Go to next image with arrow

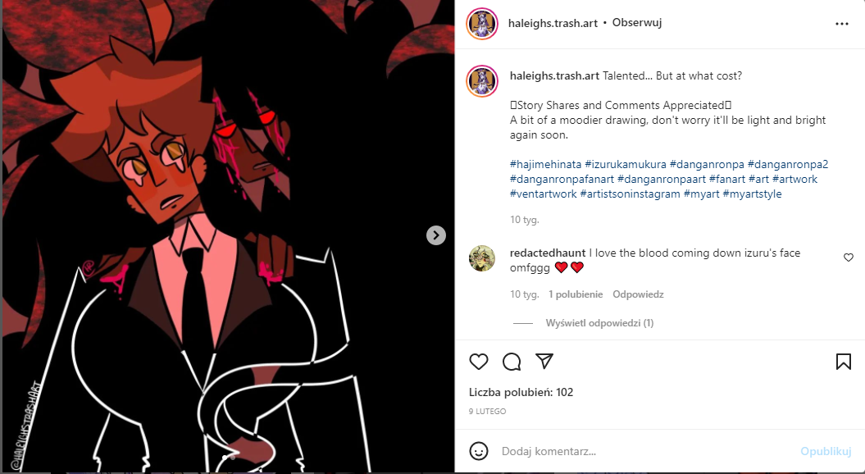(436, 235)
